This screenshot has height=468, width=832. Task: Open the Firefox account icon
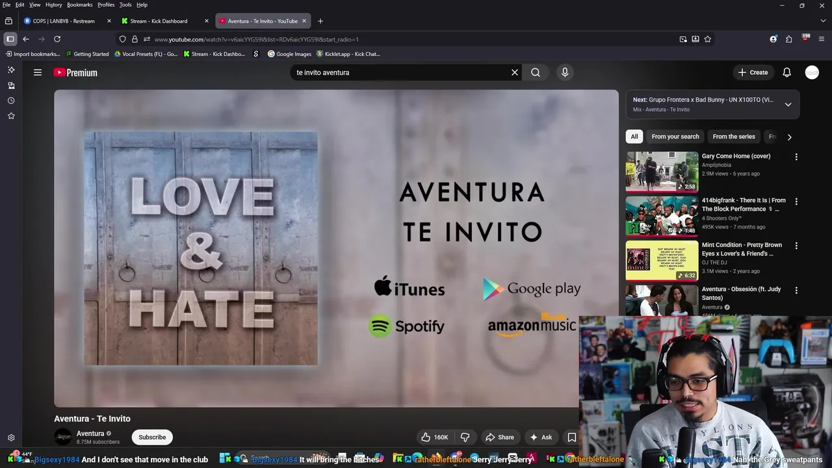pos(773,39)
